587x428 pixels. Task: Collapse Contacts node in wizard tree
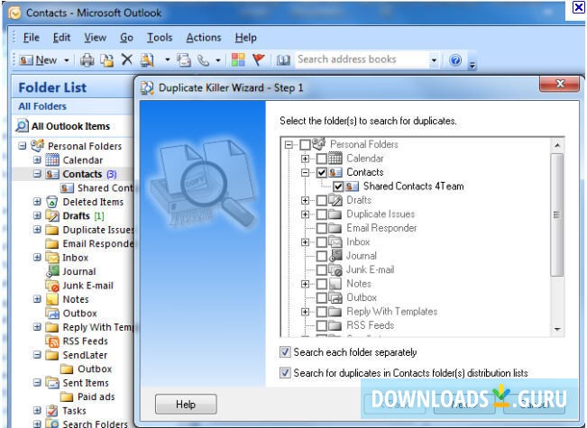click(305, 172)
